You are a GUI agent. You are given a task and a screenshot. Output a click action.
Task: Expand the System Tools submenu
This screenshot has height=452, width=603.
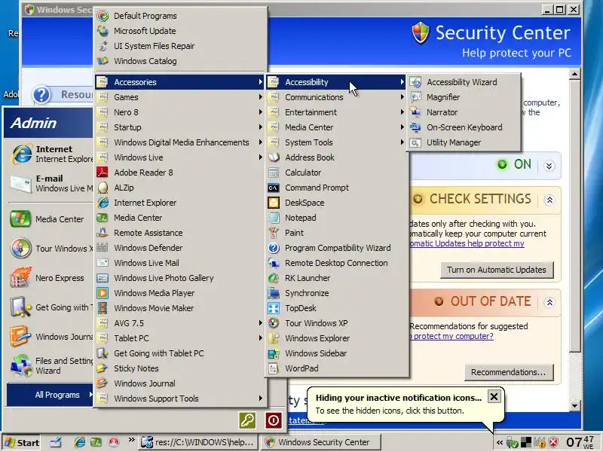pyautogui.click(x=336, y=142)
